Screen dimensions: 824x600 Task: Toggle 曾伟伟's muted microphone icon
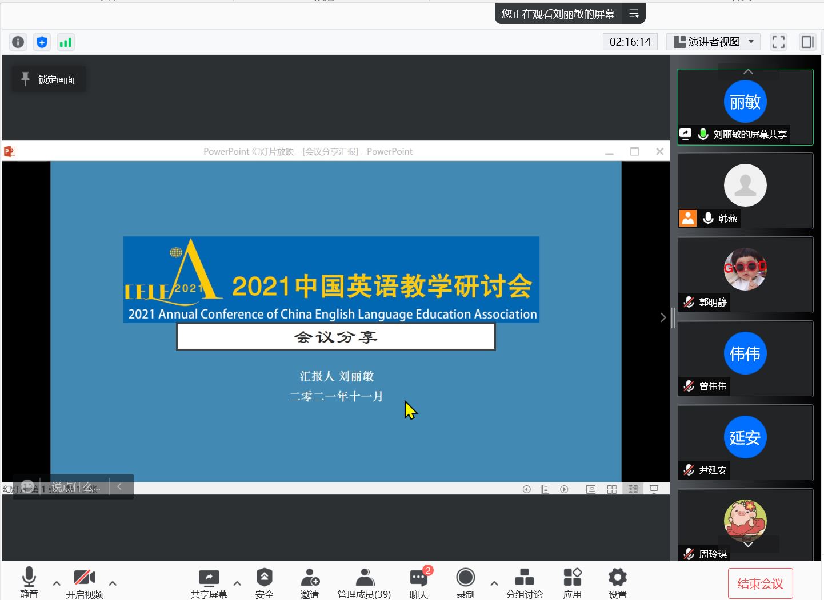coord(689,386)
